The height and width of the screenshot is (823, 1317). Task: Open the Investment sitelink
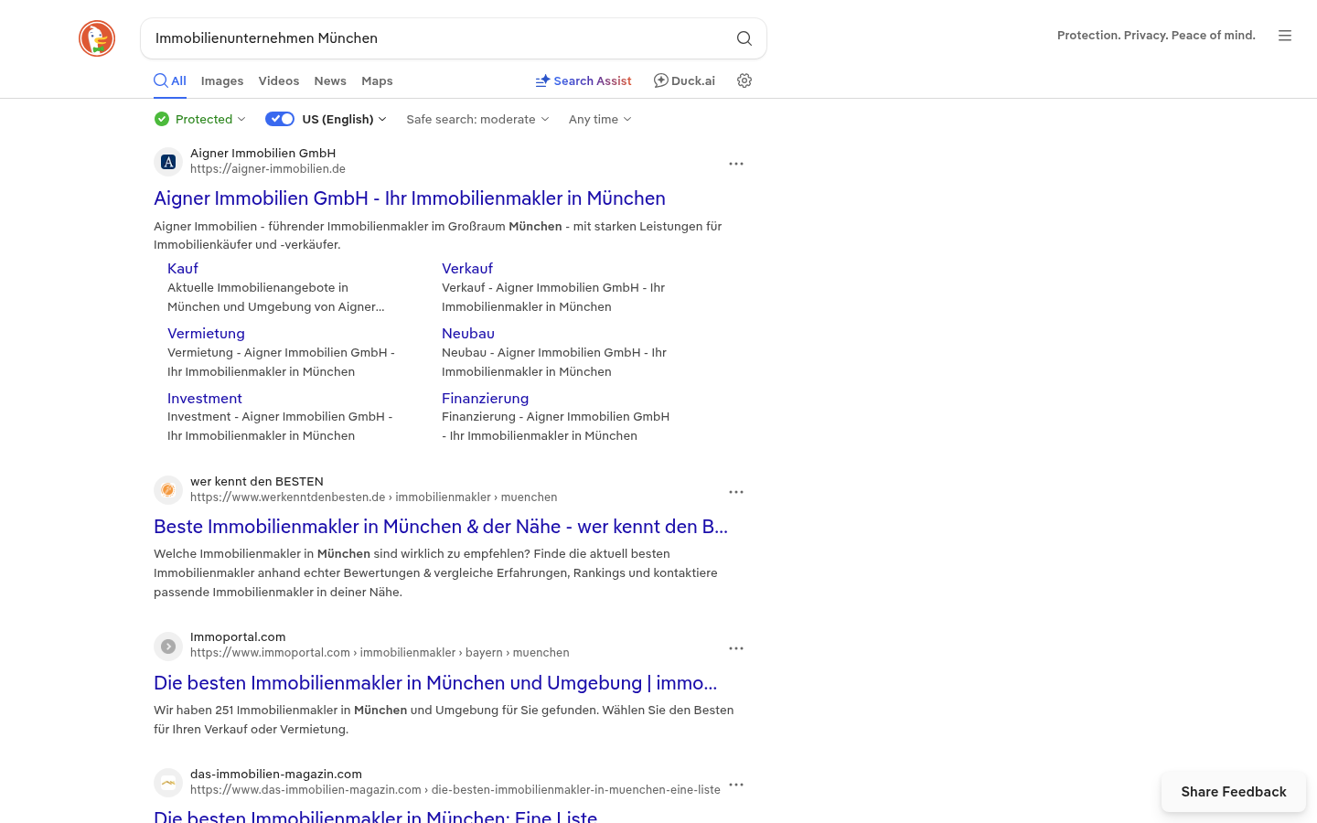[x=205, y=398]
